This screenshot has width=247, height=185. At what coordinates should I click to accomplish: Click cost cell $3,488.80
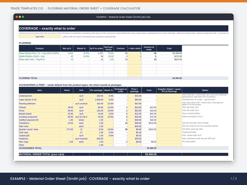click(x=169, y=53)
